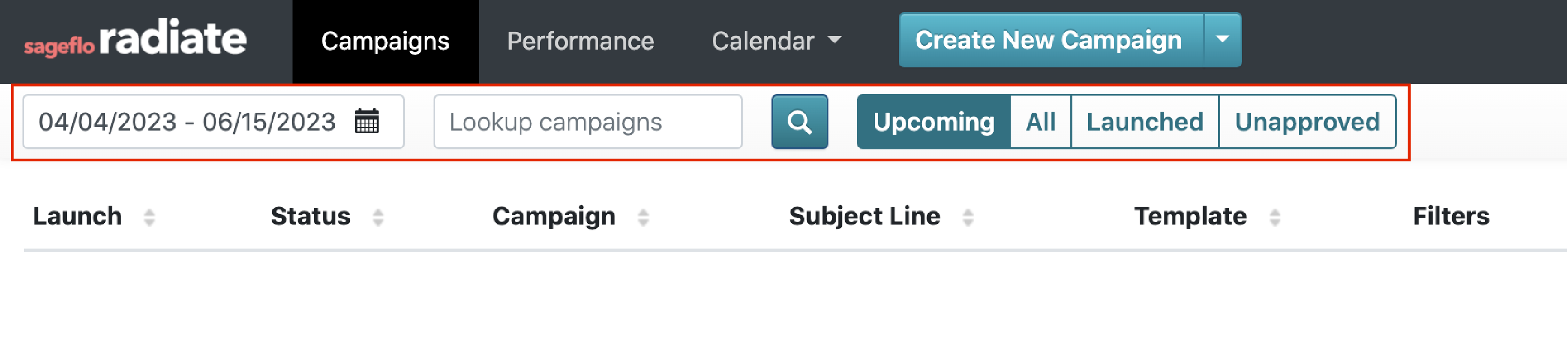The height and width of the screenshot is (353, 1567).
Task: Click the magnifying glass search icon
Action: 799,122
